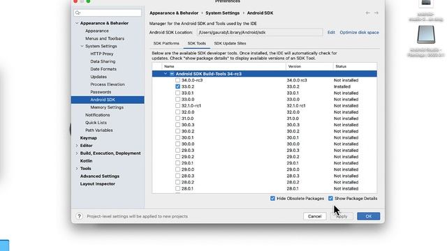447x251 pixels.
Task: Click the 34.0.0 rc3 version cell
Action: [297, 80]
